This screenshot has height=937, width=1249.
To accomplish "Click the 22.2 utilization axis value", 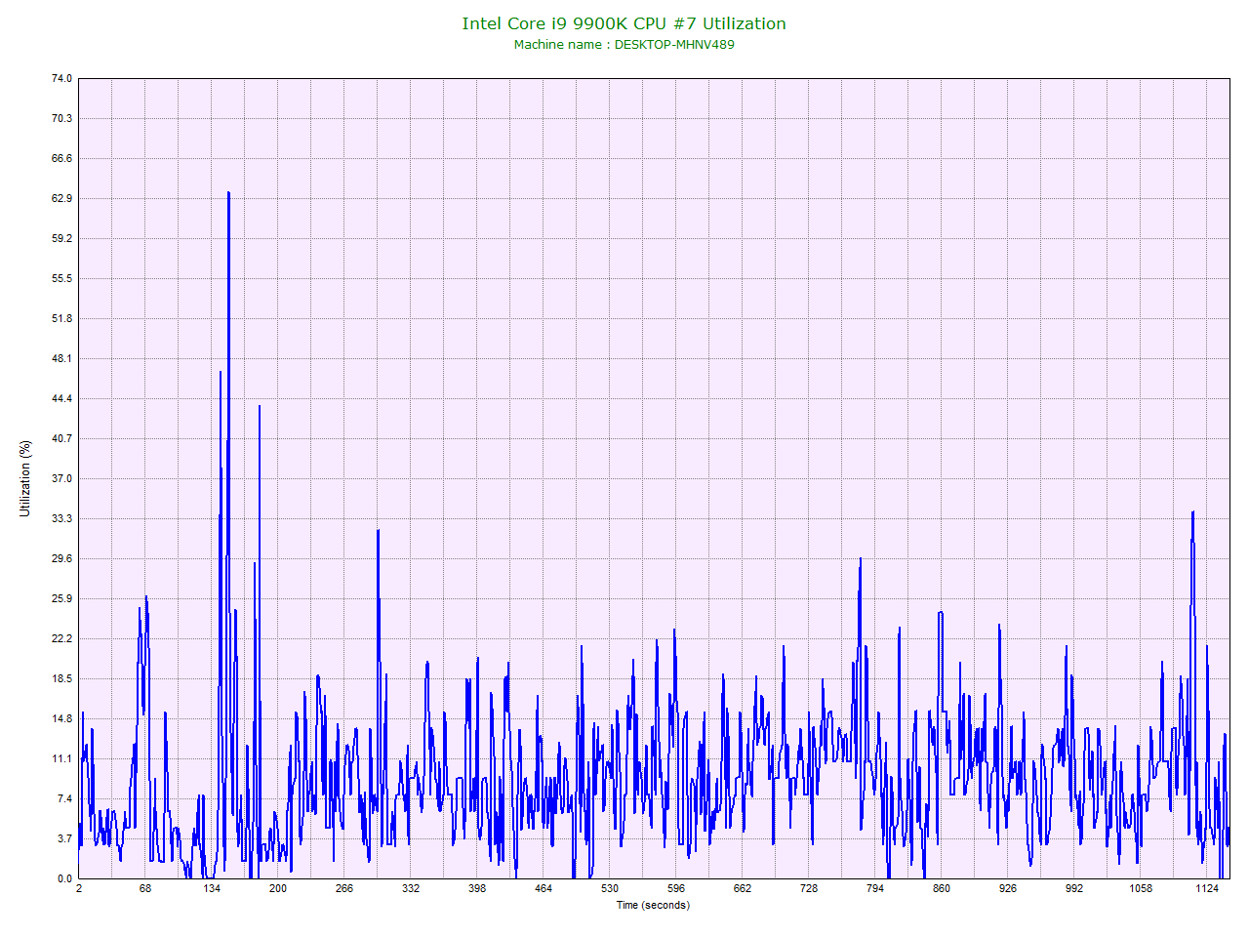I will 61,638.
